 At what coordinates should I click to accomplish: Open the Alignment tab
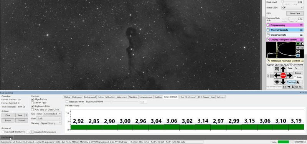click(122, 97)
